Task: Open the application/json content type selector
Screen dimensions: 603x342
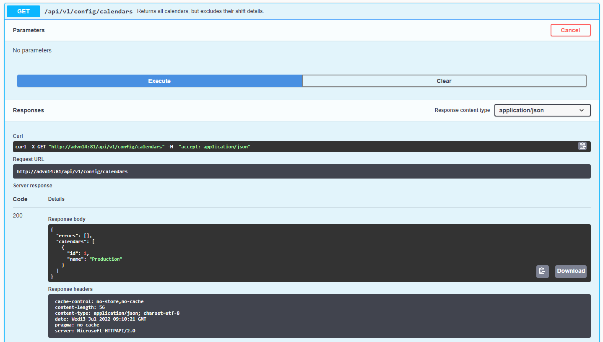Action: pyautogui.click(x=542, y=110)
